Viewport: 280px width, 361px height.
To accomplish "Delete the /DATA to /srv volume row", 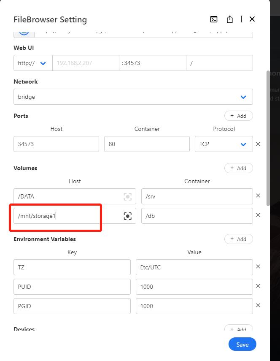I will coord(258,195).
